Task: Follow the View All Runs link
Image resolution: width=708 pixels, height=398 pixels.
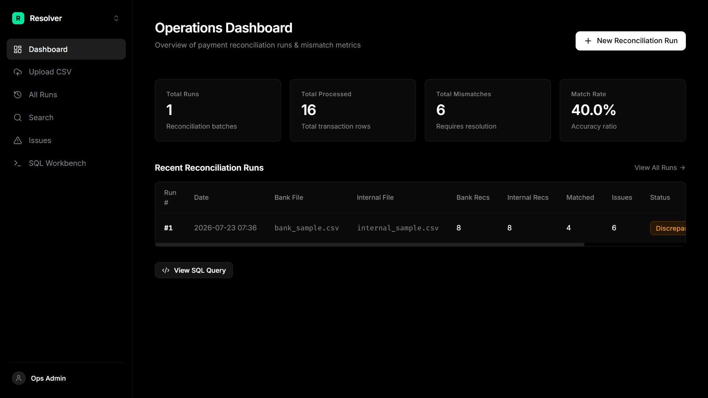Action: [660, 168]
